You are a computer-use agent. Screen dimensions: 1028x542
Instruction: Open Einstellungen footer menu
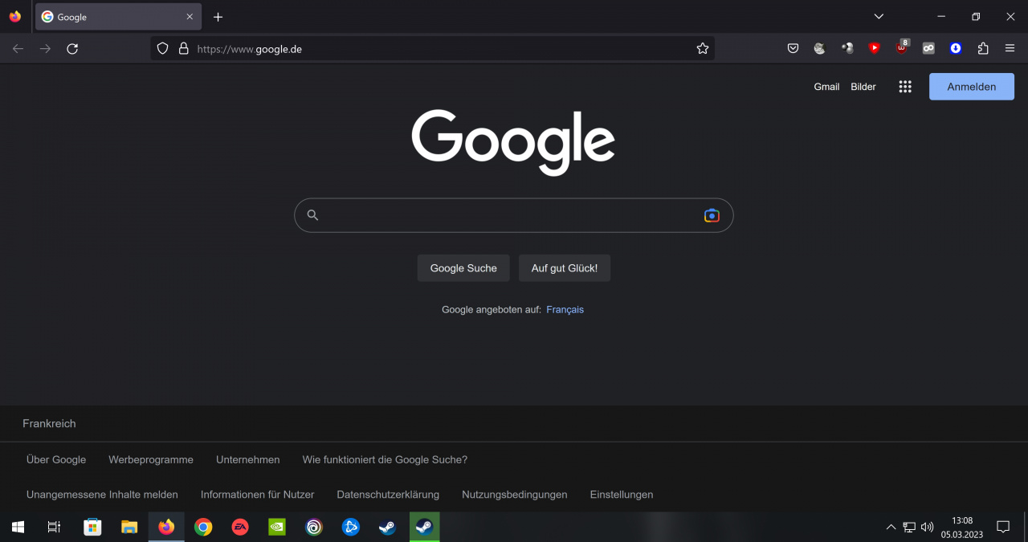(622, 495)
